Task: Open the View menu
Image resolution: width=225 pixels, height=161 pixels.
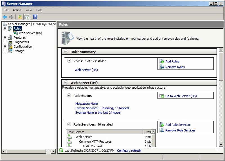Action: [x=29, y=10]
